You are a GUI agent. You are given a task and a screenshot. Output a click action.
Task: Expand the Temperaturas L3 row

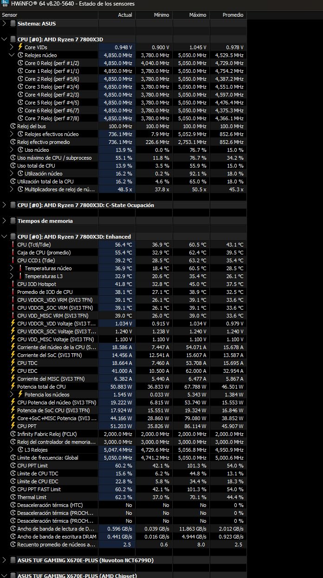tap(12, 276)
